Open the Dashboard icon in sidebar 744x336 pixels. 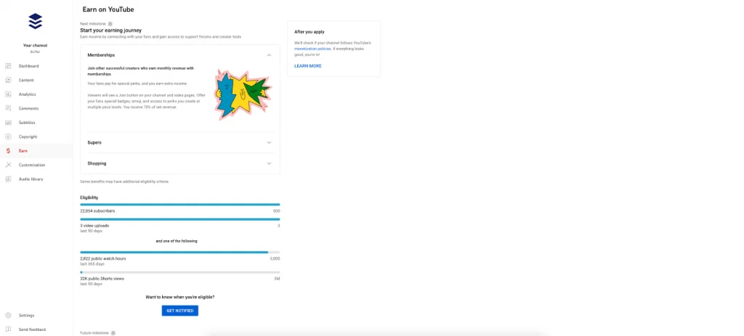pyautogui.click(x=8, y=66)
